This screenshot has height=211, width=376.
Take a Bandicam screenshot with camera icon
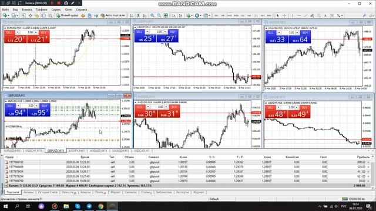[x=66, y=3]
